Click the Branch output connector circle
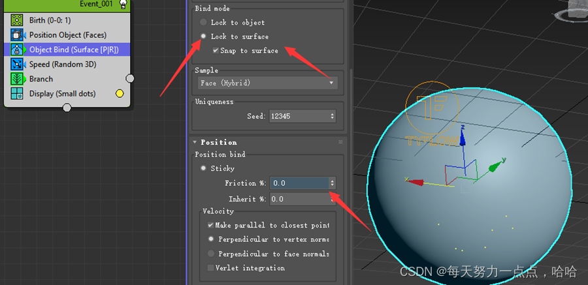This screenshot has width=588, height=285. click(130, 79)
